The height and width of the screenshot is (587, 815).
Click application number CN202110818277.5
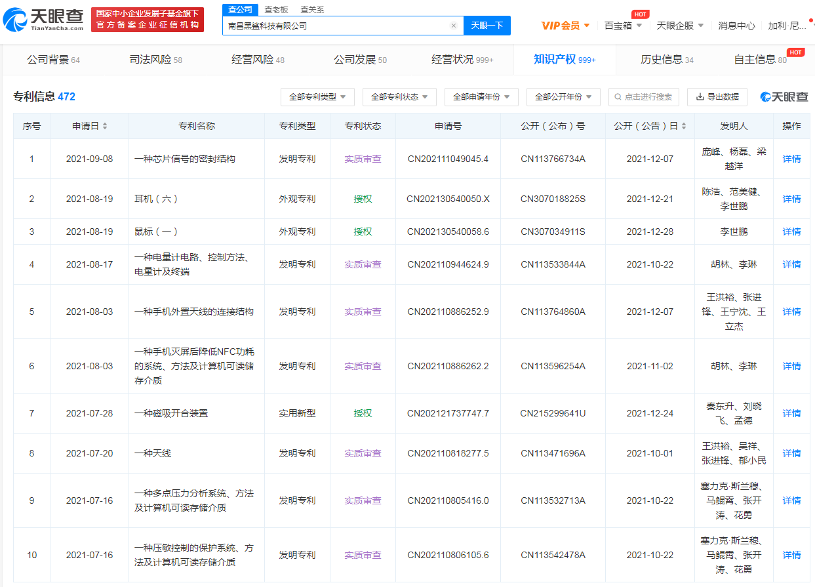click(448, 453)
